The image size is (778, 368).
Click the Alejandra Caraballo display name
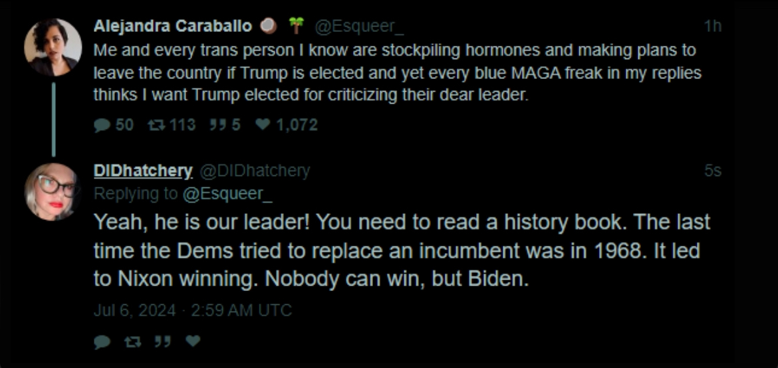coord(173,27)
